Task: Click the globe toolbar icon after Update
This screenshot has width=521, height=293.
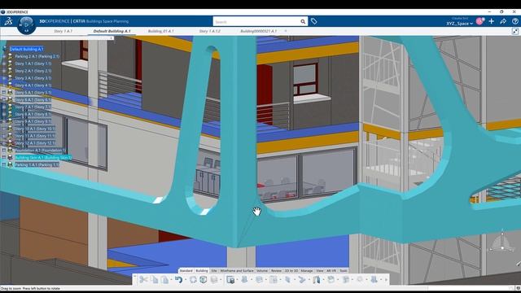Action: [204, 280]
